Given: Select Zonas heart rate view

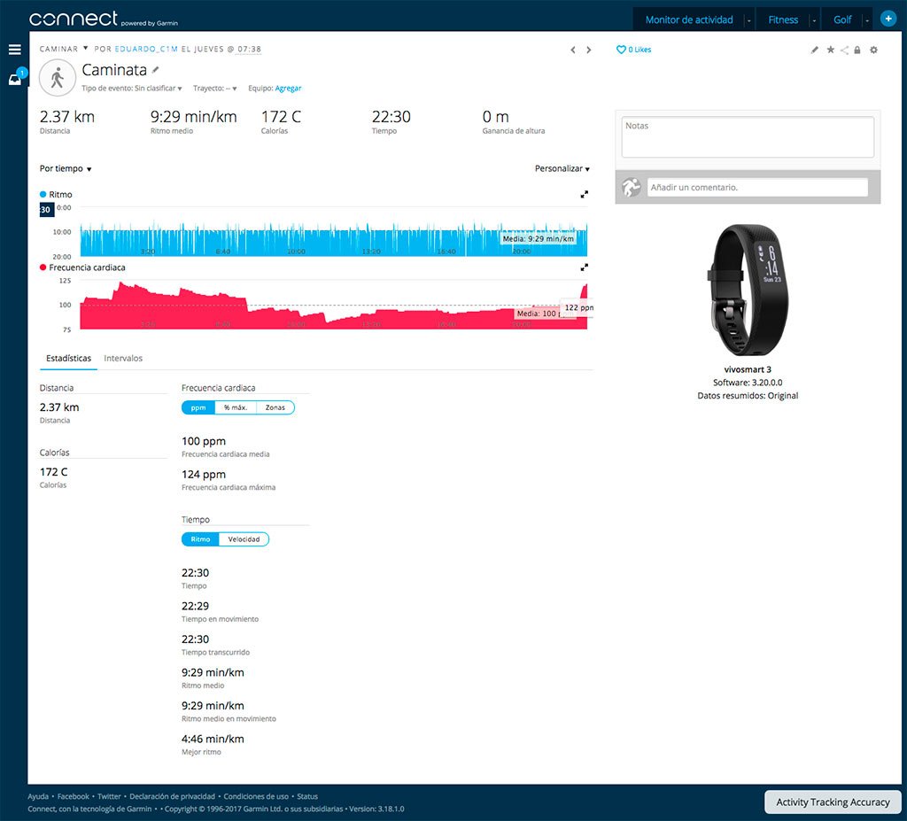Looking at the screenshot, I should tap(275, 407).
